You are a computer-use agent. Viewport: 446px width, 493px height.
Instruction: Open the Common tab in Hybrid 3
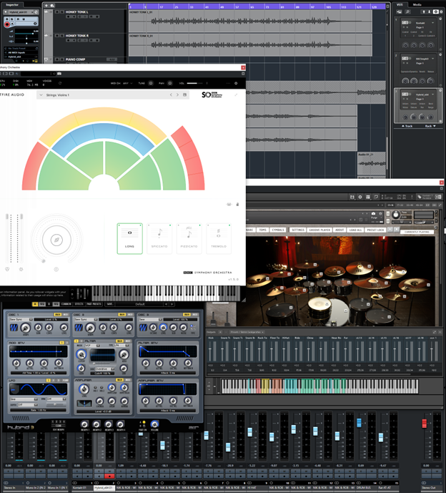(x=66, y=304)
